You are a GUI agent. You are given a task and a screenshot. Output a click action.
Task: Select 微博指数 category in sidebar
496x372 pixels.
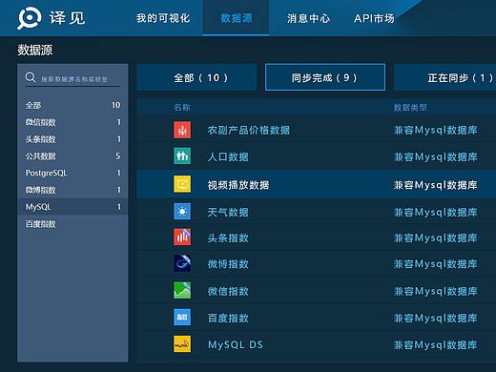(x=72, y=190)
